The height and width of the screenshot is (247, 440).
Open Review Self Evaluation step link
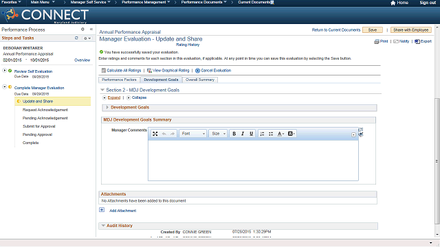(x=33, y=71)
